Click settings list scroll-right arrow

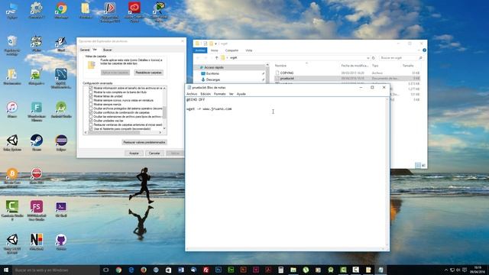pos(160,132)
